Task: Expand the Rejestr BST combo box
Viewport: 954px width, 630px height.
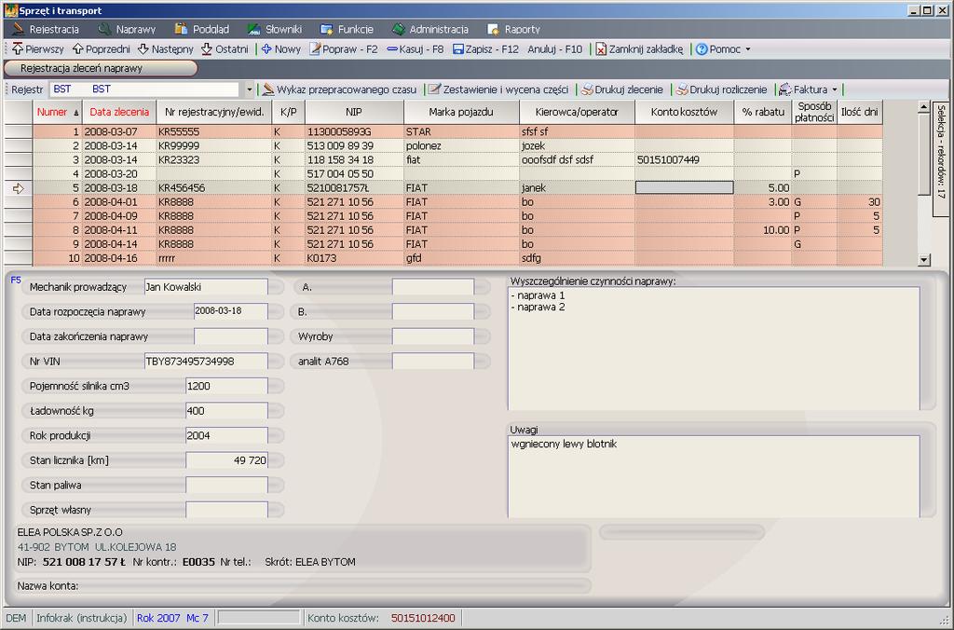Action: click(x=249, y=89)
